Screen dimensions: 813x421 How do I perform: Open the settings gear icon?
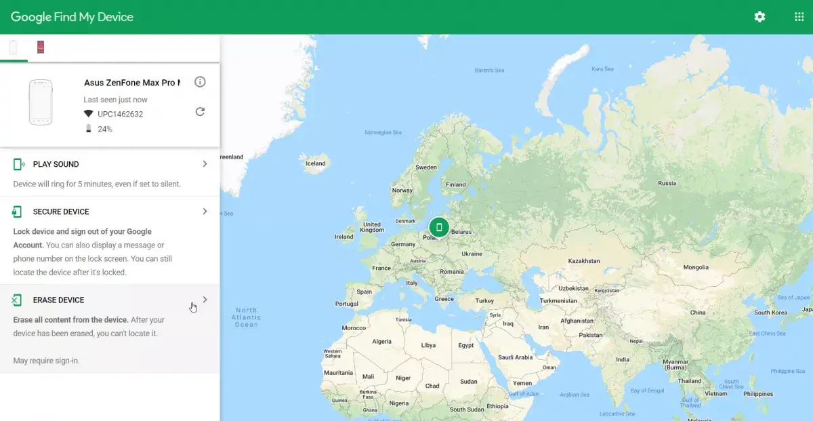coord(759,17)
